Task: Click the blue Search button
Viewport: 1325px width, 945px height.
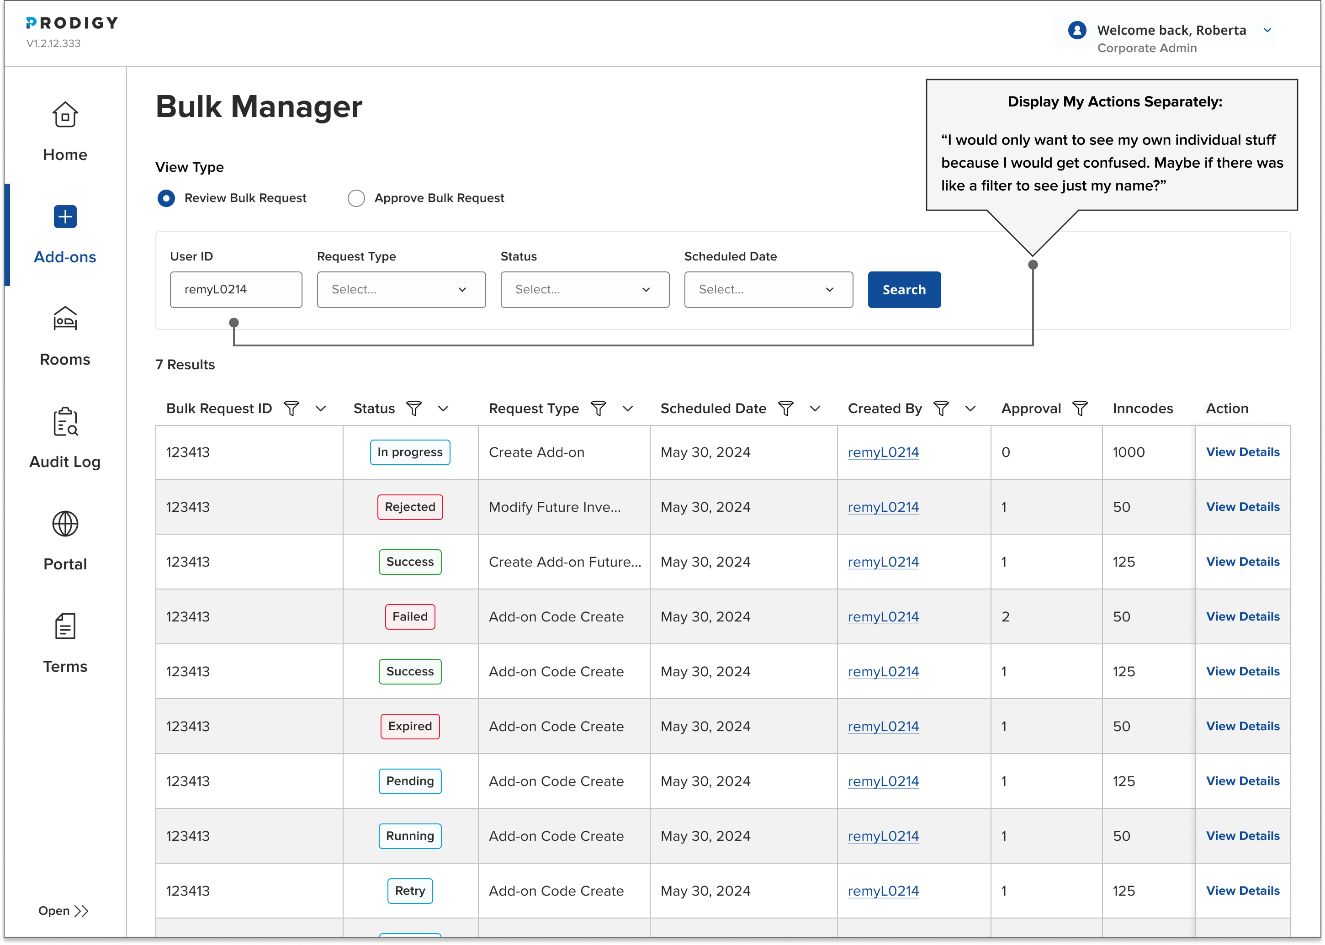Action: 904,290
